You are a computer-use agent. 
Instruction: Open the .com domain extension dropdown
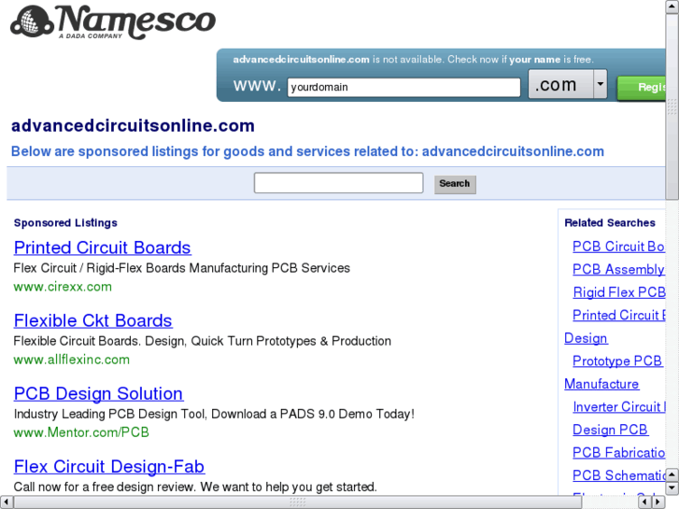tap(600, 86)
